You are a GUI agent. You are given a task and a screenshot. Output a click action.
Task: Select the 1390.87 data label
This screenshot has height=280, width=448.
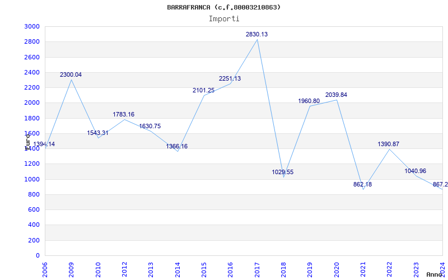pyautogui.click(x=388, y=144)
